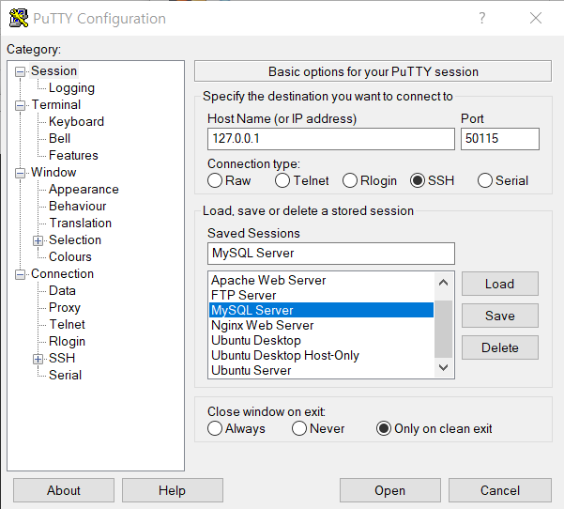The height and width of the screenshot is (509, 564).
Task: Click the Load button
Action: click(x=500, y=284)
